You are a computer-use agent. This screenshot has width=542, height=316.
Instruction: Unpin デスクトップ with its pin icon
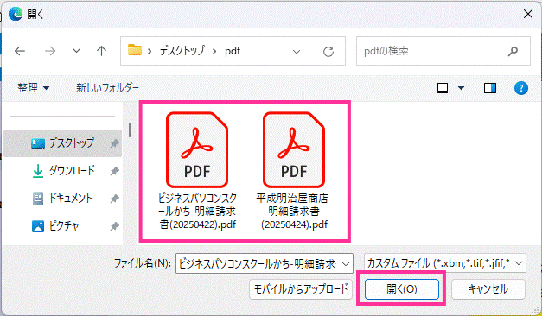114,143
